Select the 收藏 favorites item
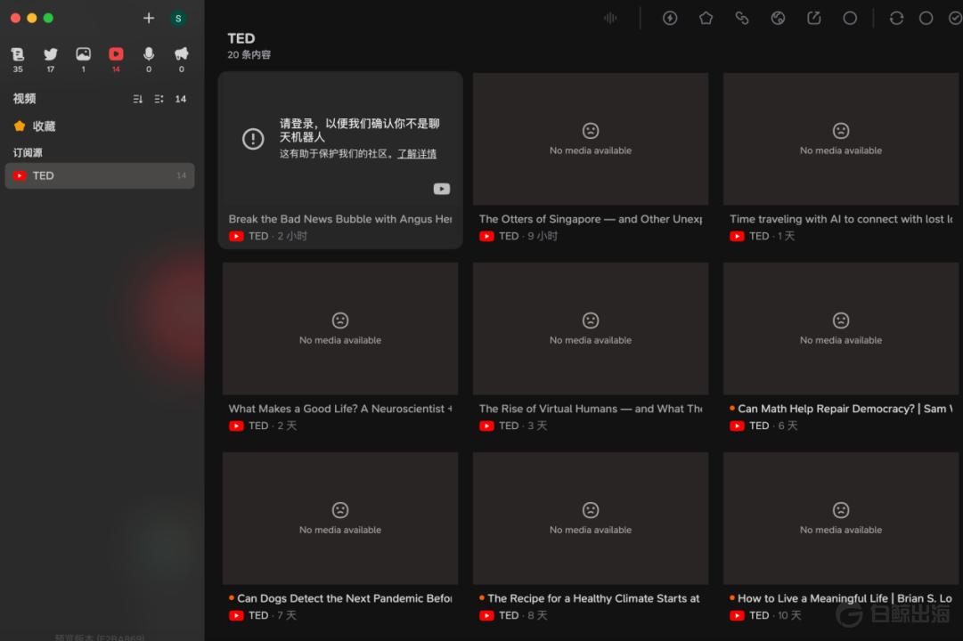The height and width of the screenshot is (641, 963). [x=44, y=126]
